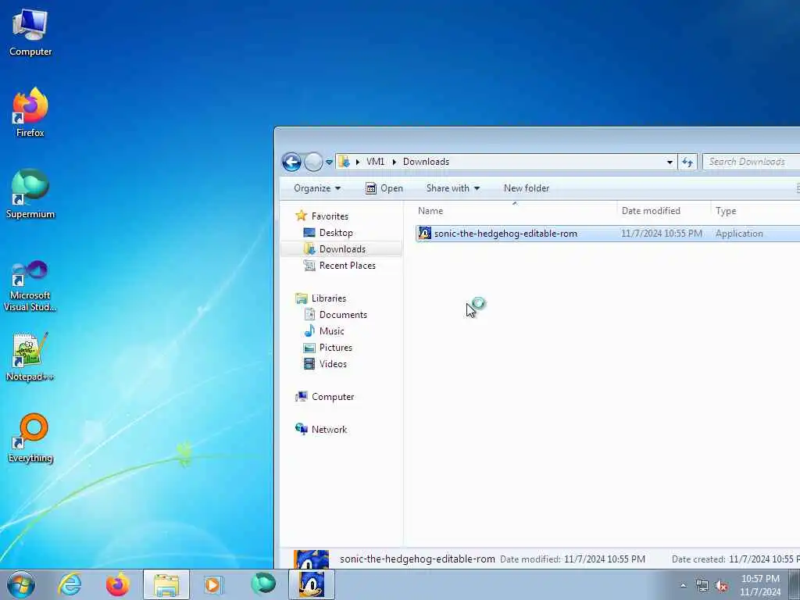
Task: Click the Date created value in details pane
Action: click(x=764, y=559)
